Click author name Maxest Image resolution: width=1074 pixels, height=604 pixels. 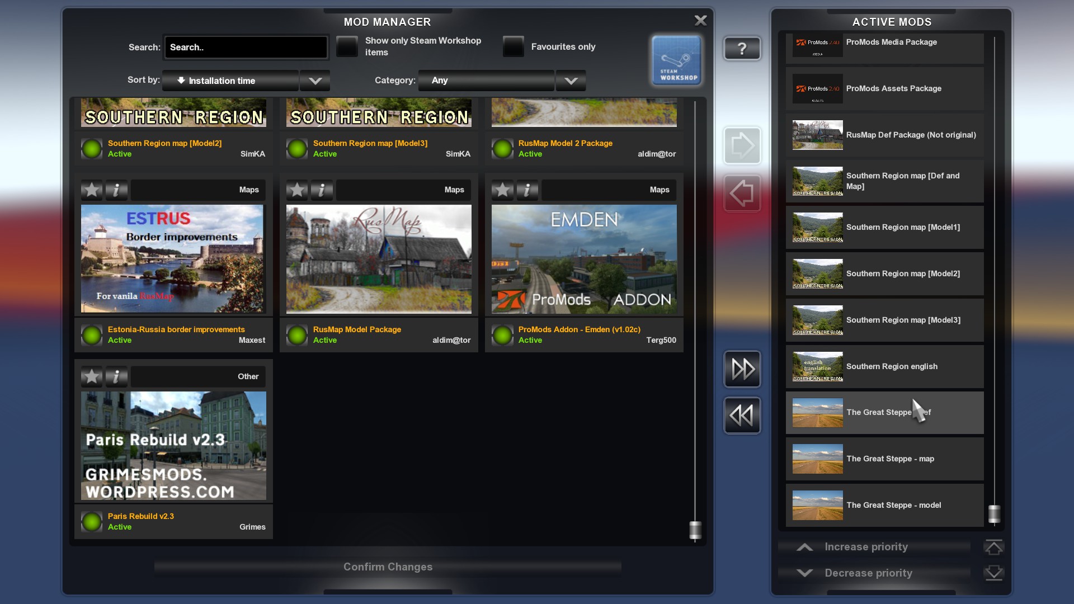252,340
